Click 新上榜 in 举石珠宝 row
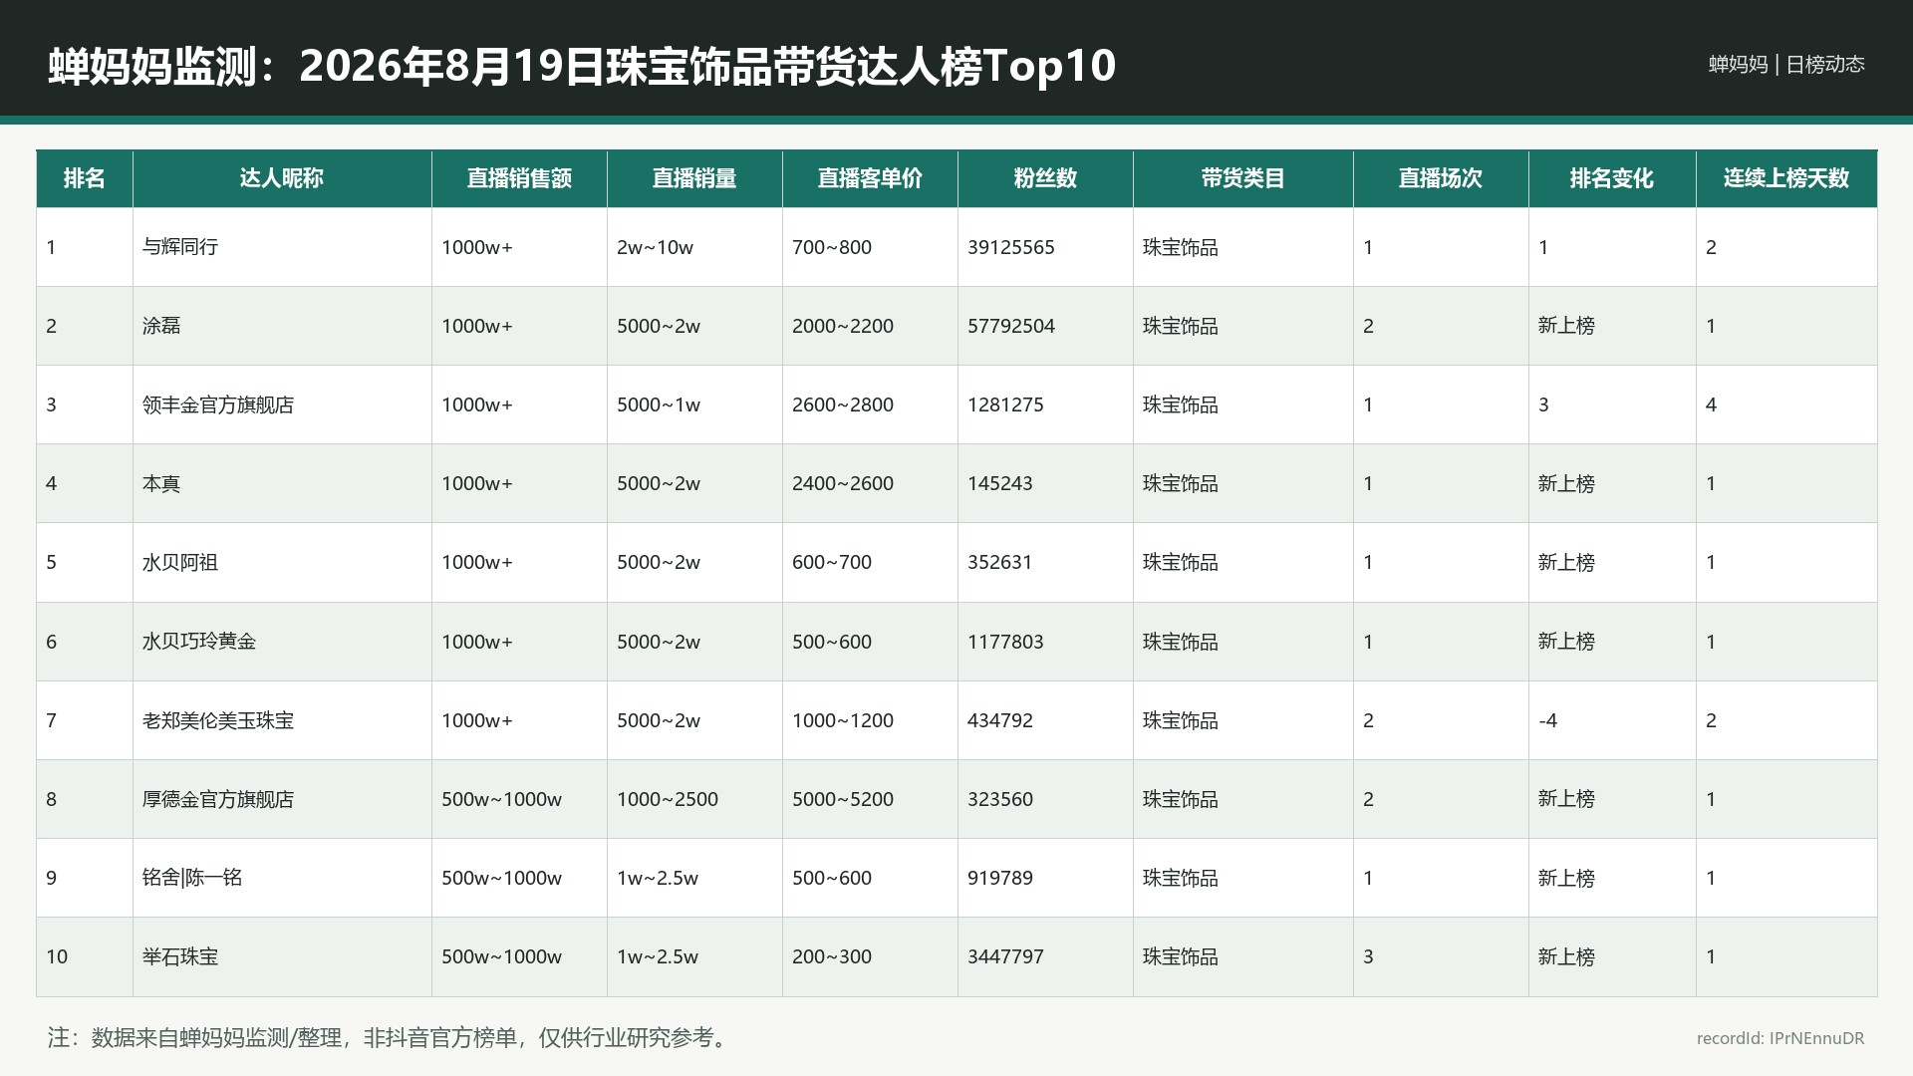 tap(1566, 956)
